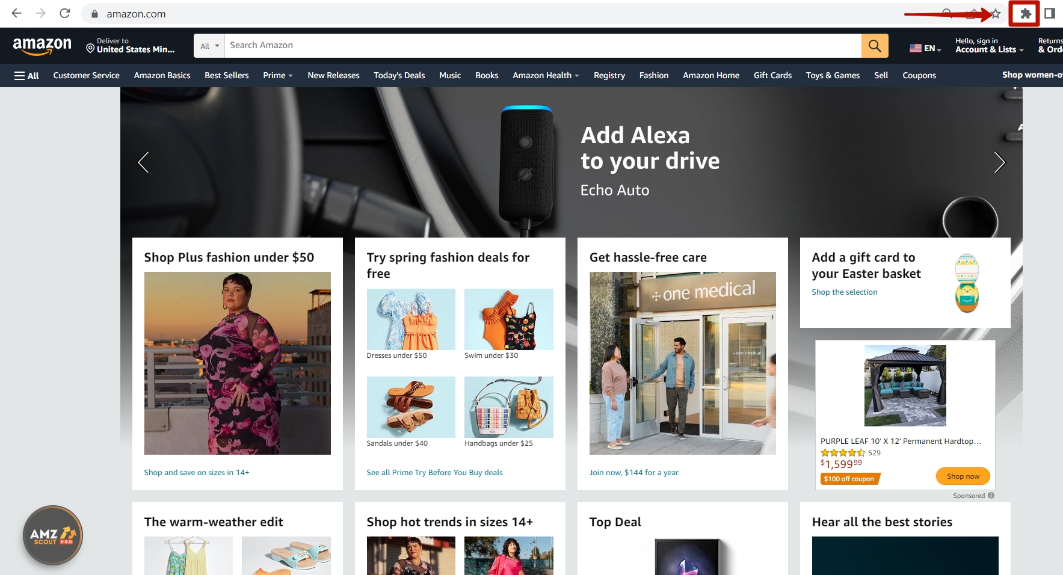1063x575 pixels.
Task: View site information via the padlock icon
Action: (94, 14)
